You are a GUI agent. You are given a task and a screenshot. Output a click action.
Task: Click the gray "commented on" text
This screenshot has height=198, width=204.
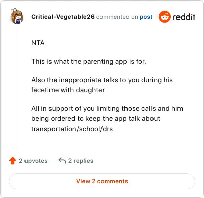117,17
